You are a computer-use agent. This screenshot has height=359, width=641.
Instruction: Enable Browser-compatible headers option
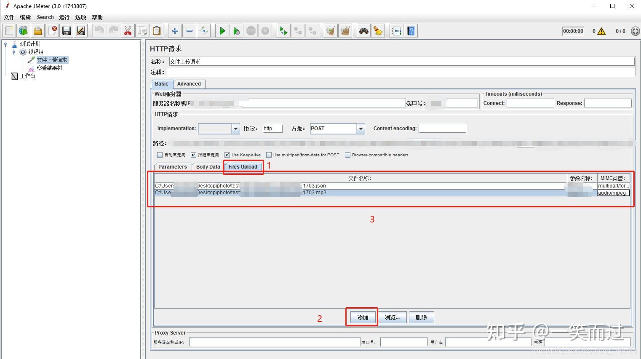(347, 155)
